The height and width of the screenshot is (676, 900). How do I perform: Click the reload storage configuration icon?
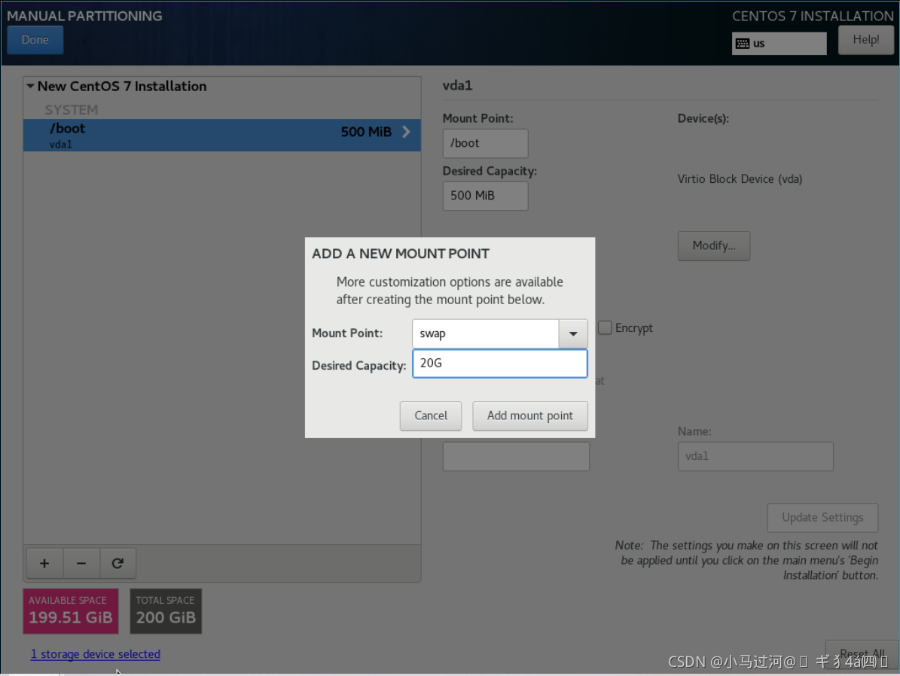117,563
